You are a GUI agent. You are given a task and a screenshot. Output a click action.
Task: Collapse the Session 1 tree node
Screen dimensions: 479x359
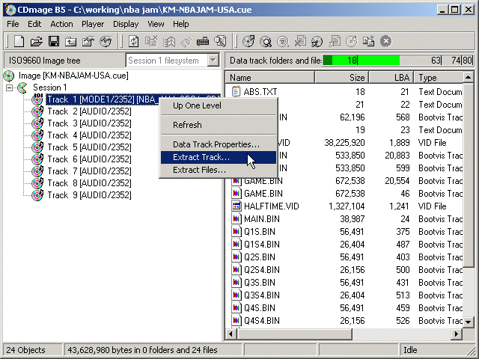(x=10, y=88)
